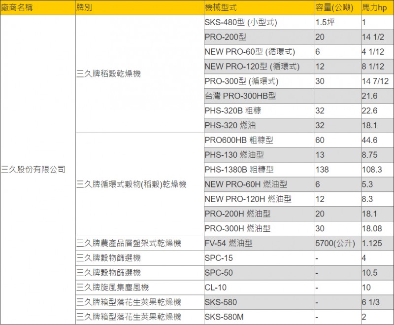The image size is (394, 325).
Task: Click the model cell PHS-130 燃油型
Action: [260, 155]
